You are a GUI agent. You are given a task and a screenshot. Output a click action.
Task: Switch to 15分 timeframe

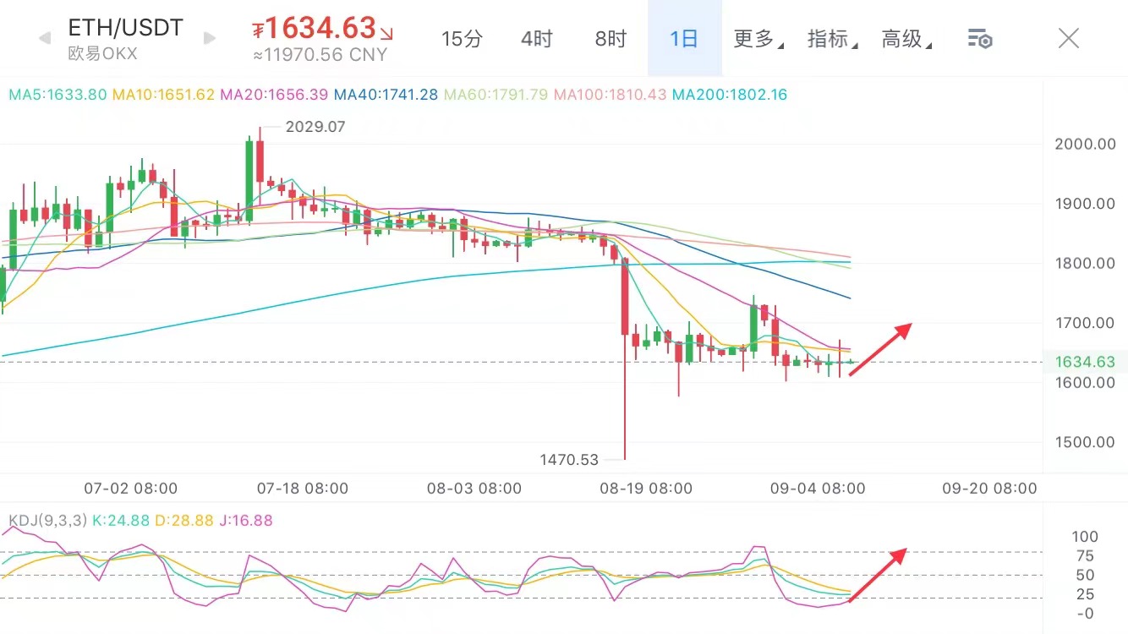[462, 39]
